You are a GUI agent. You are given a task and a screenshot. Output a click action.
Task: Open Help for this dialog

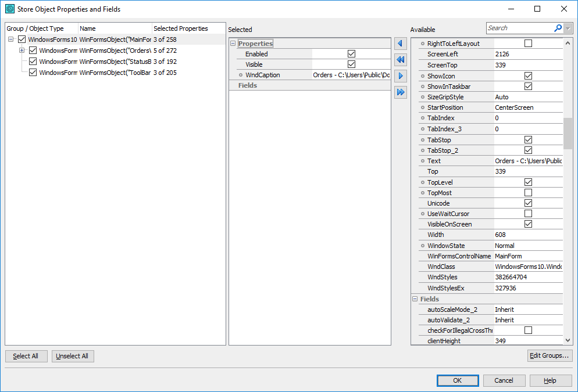551,380
